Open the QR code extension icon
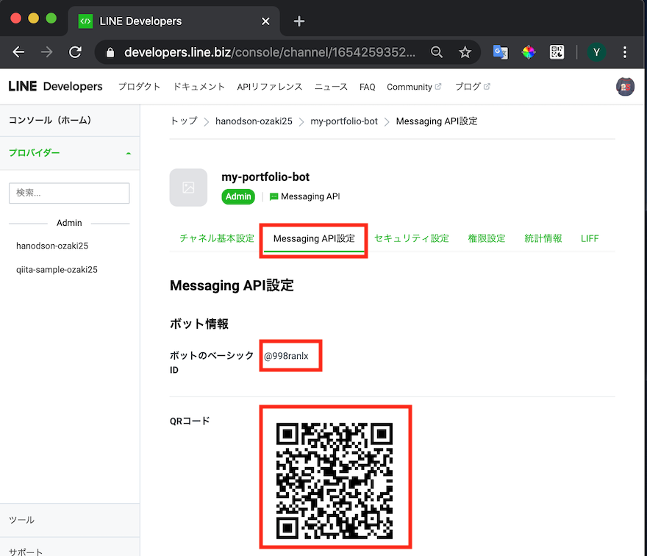 pos(557,52)
